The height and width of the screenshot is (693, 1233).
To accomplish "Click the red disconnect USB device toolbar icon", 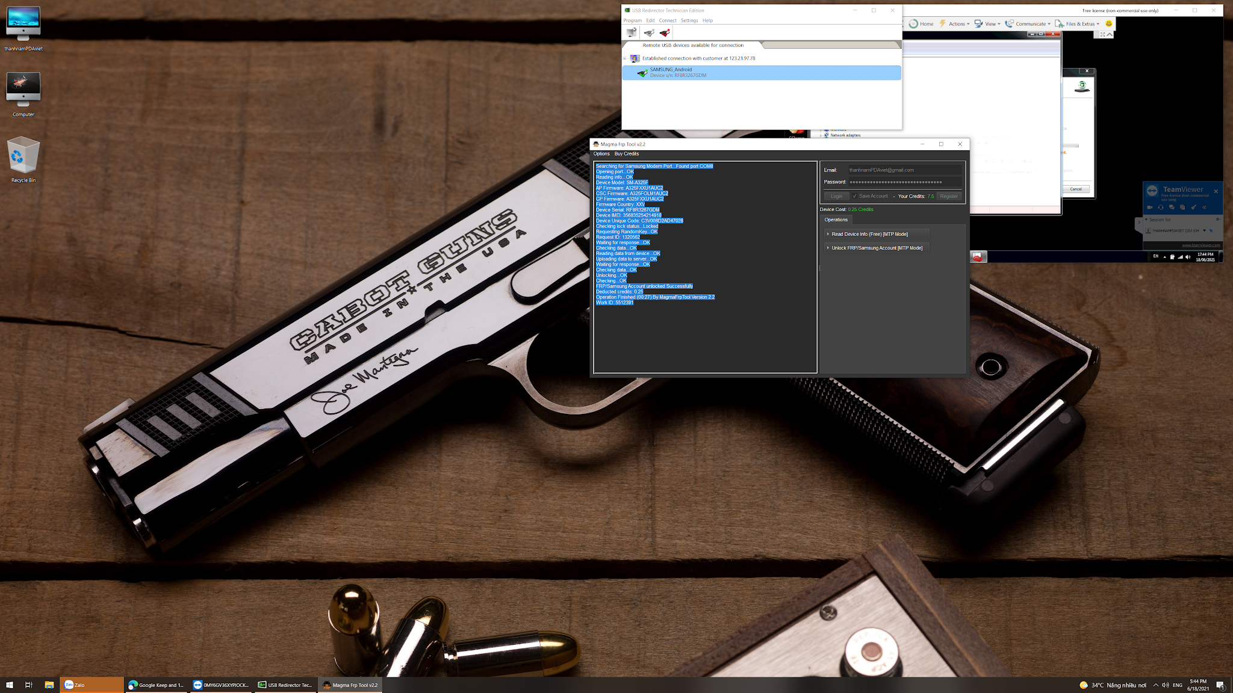I will pos(665,33).
